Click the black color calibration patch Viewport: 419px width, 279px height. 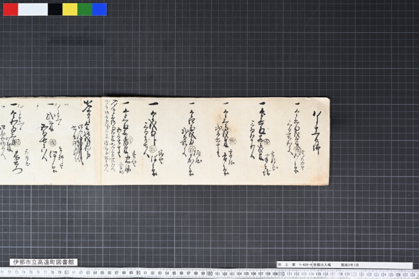56,9
